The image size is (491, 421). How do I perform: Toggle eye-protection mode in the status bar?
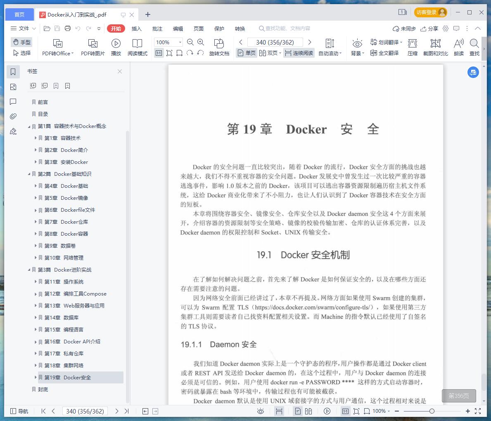click(x=261, y=411)
